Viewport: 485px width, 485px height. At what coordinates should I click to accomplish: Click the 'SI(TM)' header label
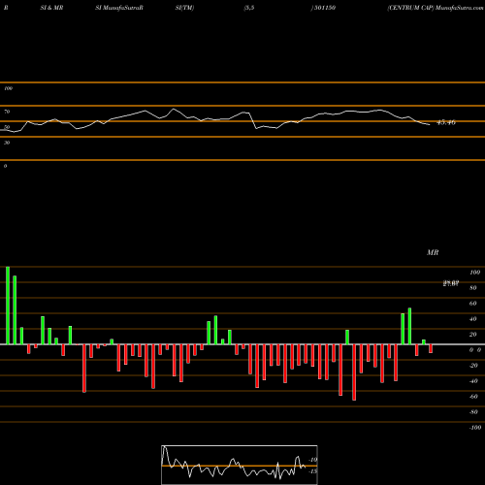[184, 8]
